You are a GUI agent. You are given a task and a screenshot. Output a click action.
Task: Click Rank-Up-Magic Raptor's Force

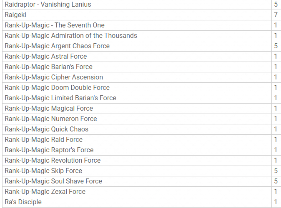point(49,150)
